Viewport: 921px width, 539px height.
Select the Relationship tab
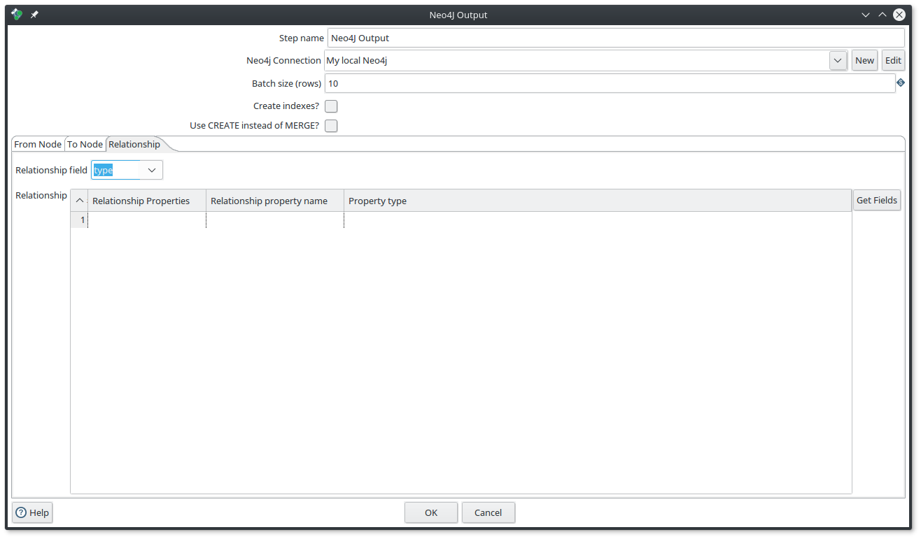tap(134, 144)
